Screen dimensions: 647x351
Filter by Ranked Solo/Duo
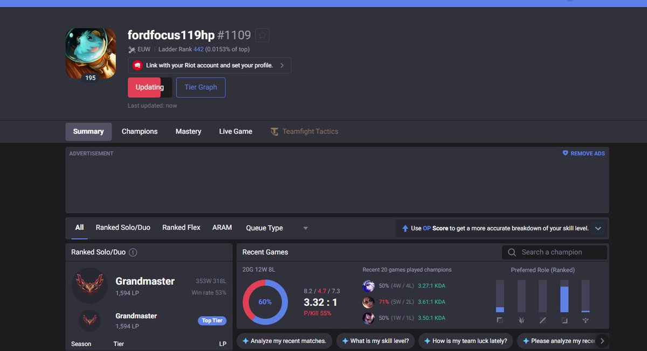[123, 228]
